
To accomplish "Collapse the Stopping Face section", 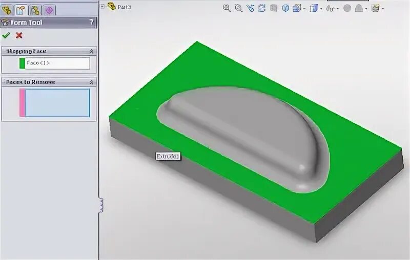I will (92, 51).
